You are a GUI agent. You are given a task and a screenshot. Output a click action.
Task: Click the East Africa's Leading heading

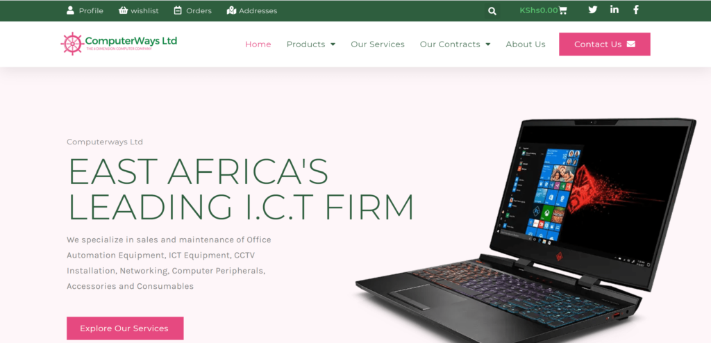click(x=241, y=189)
